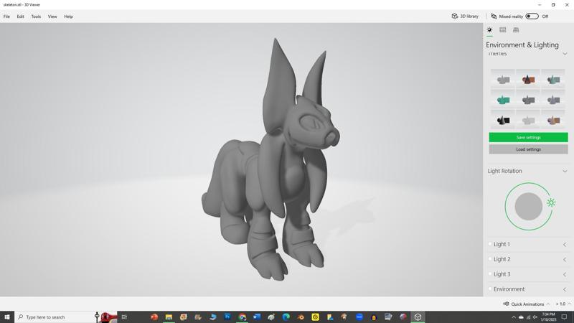Open Photoshop from the taskbar
The image size is (574, 323).
pyautogui.click(x=227, y=317)
